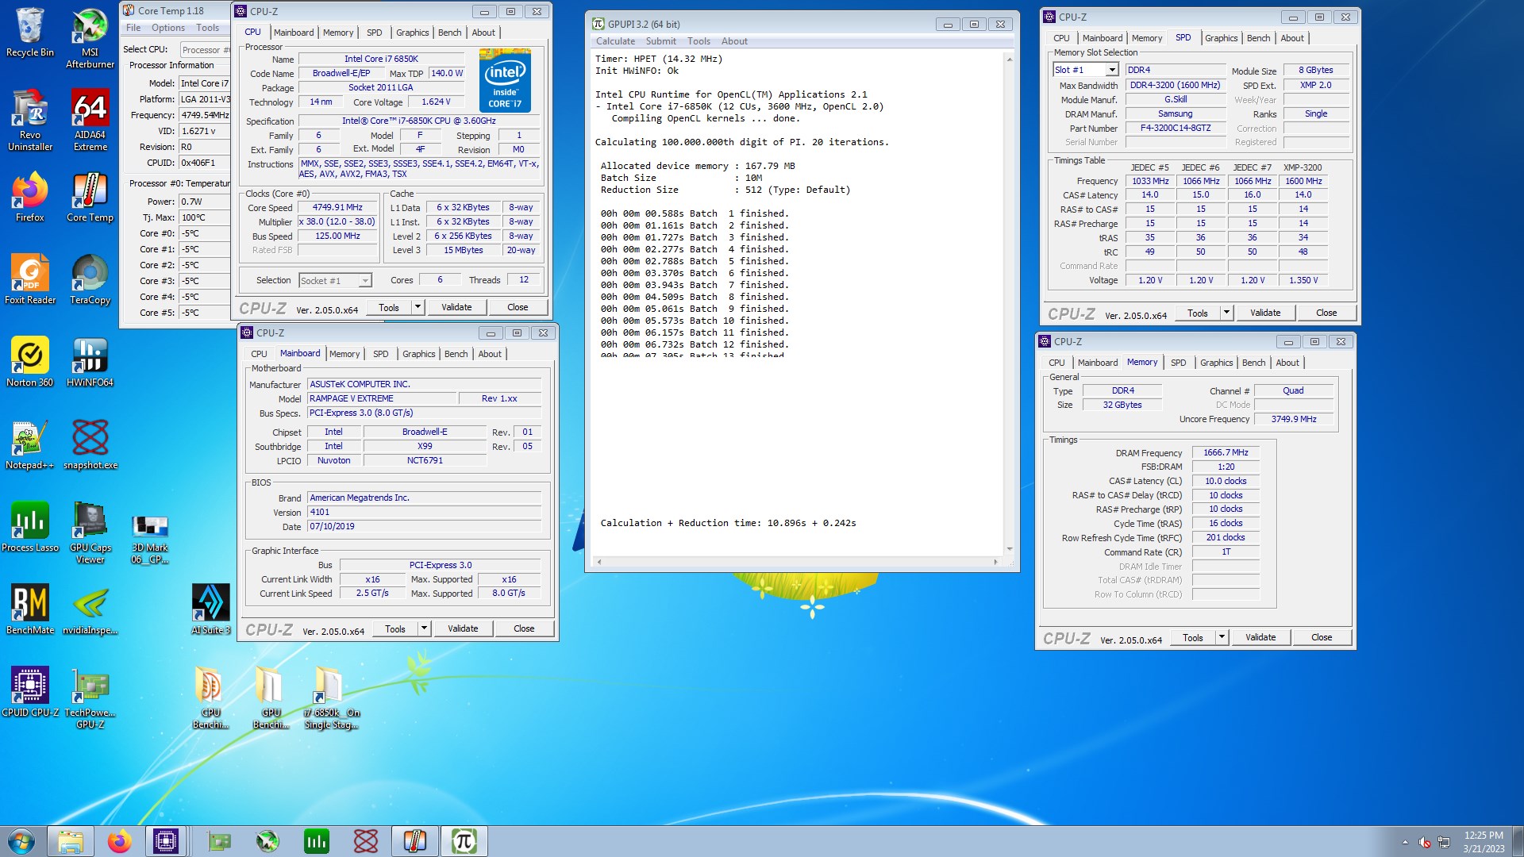Expand Tools dropdown arrow in CPU-Z Mainboard window

424,628
